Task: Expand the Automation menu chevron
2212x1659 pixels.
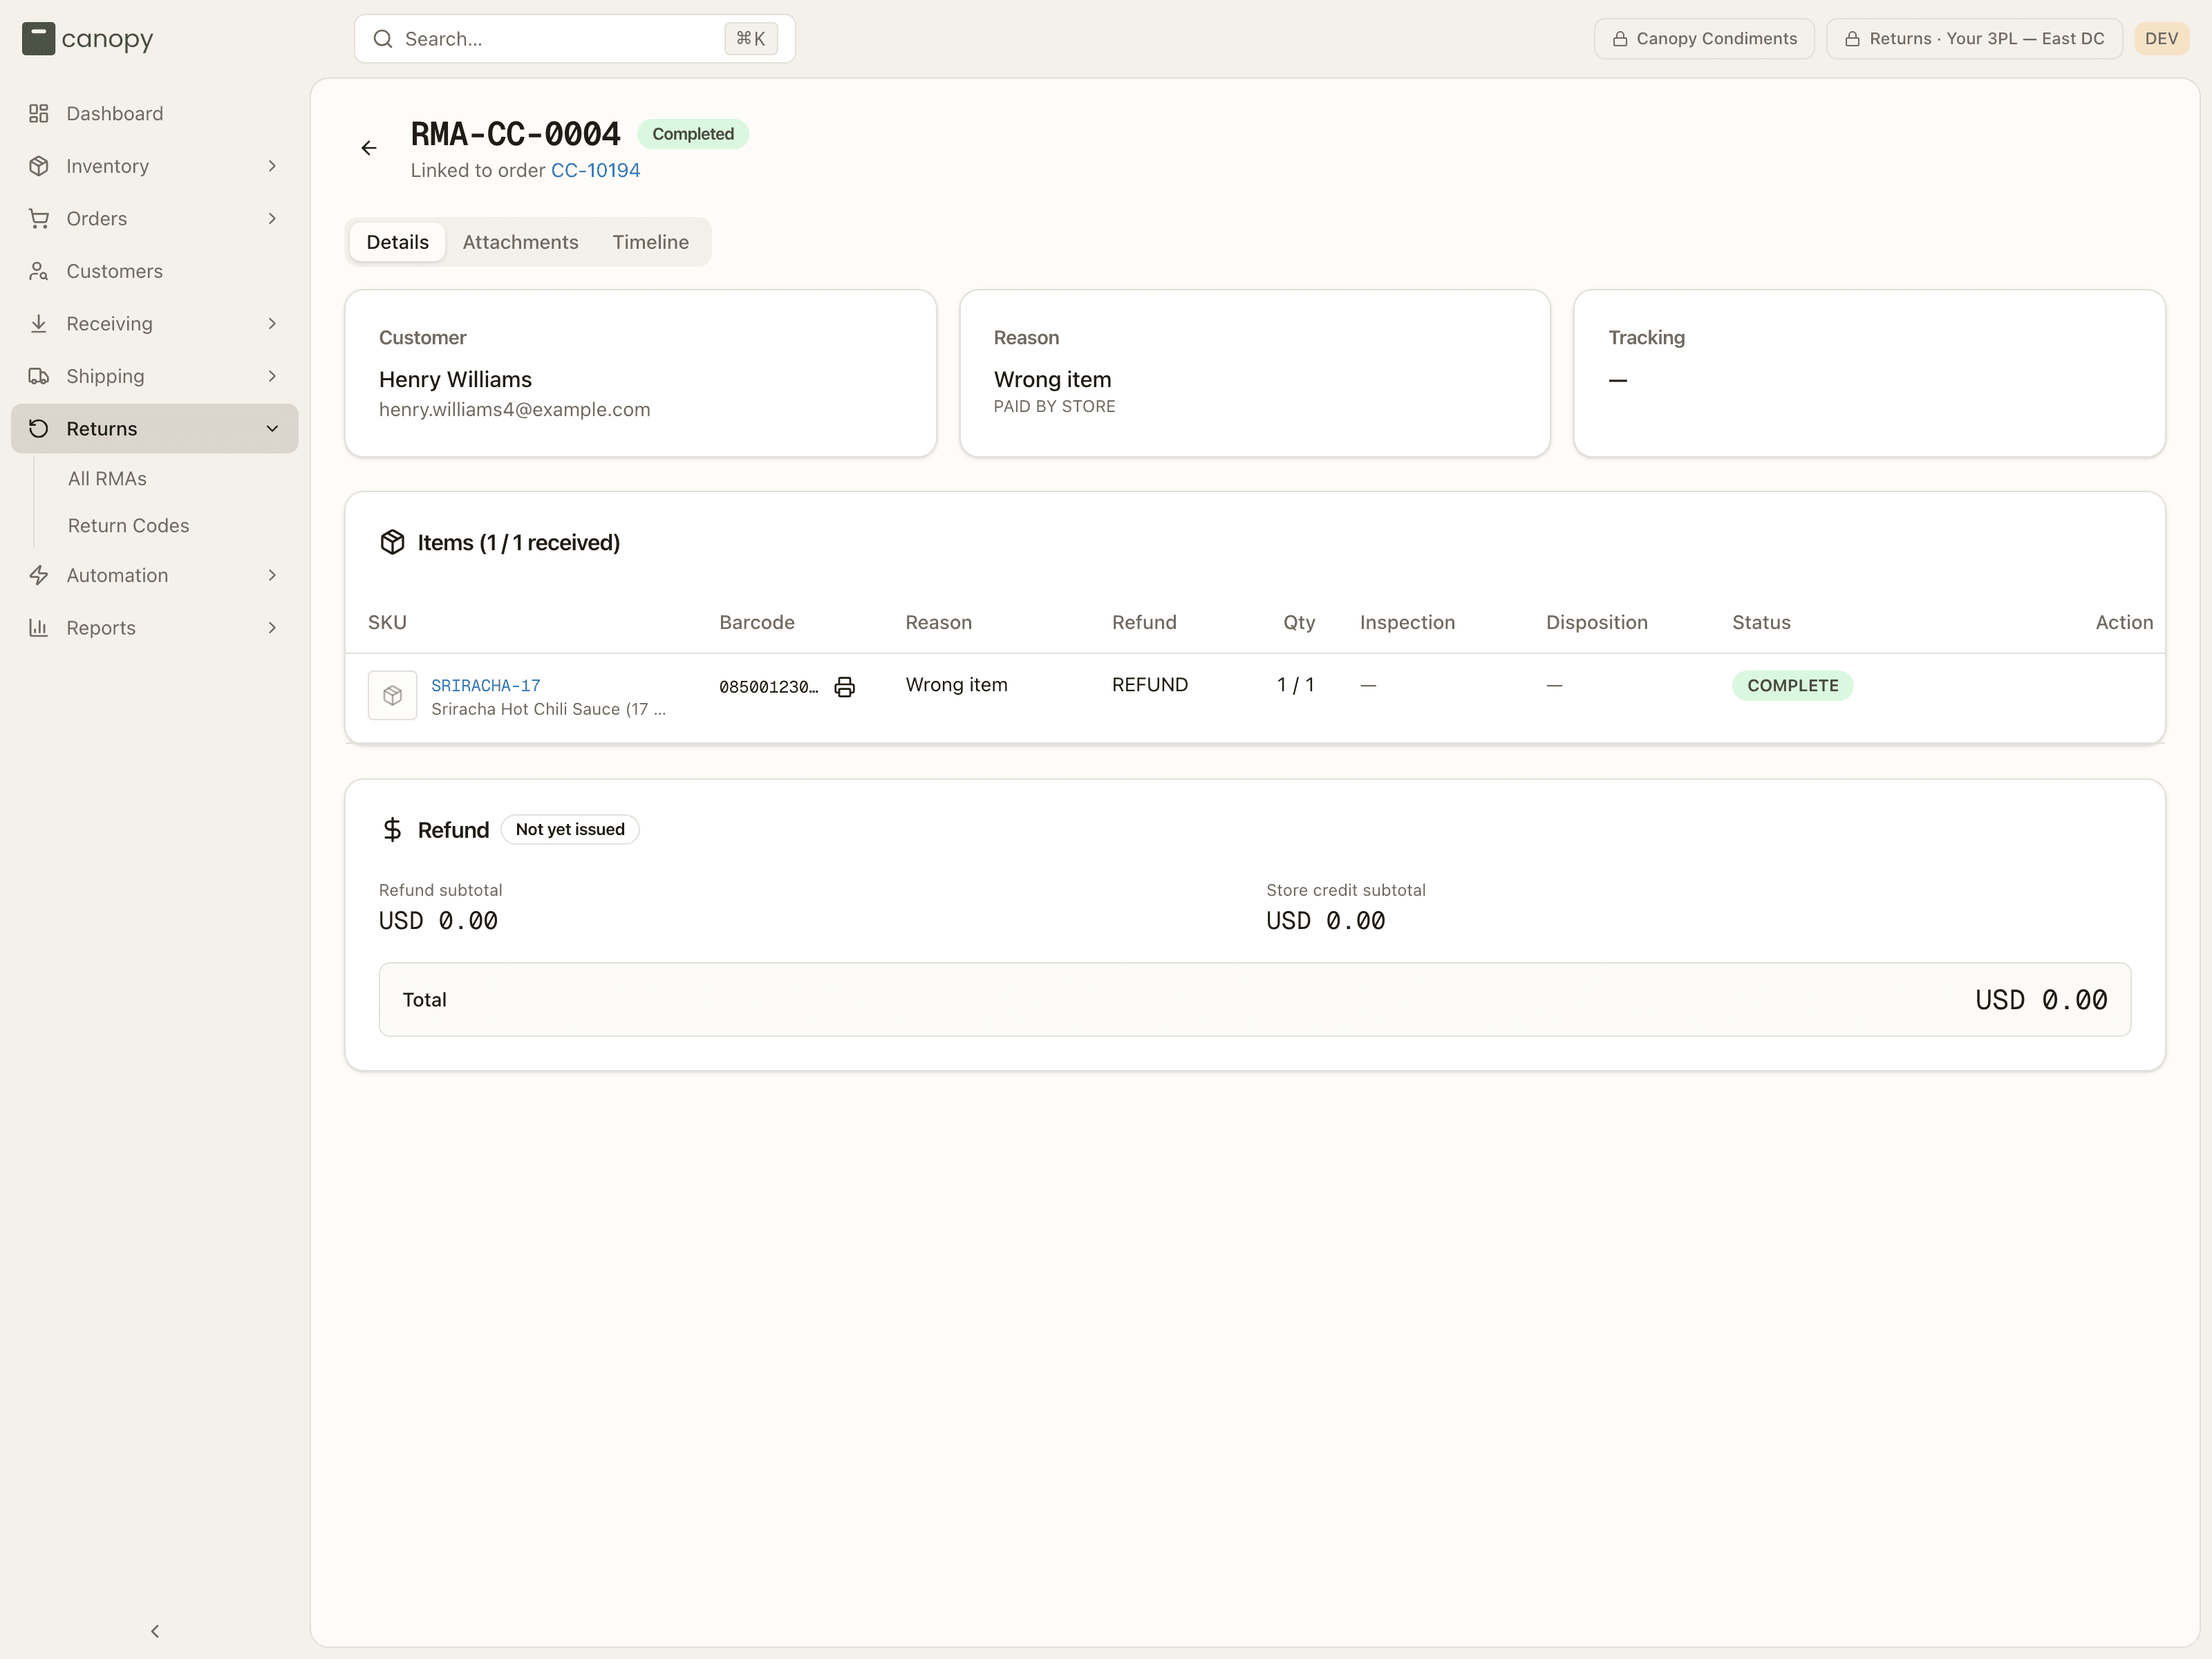Action: click(272, 575)
